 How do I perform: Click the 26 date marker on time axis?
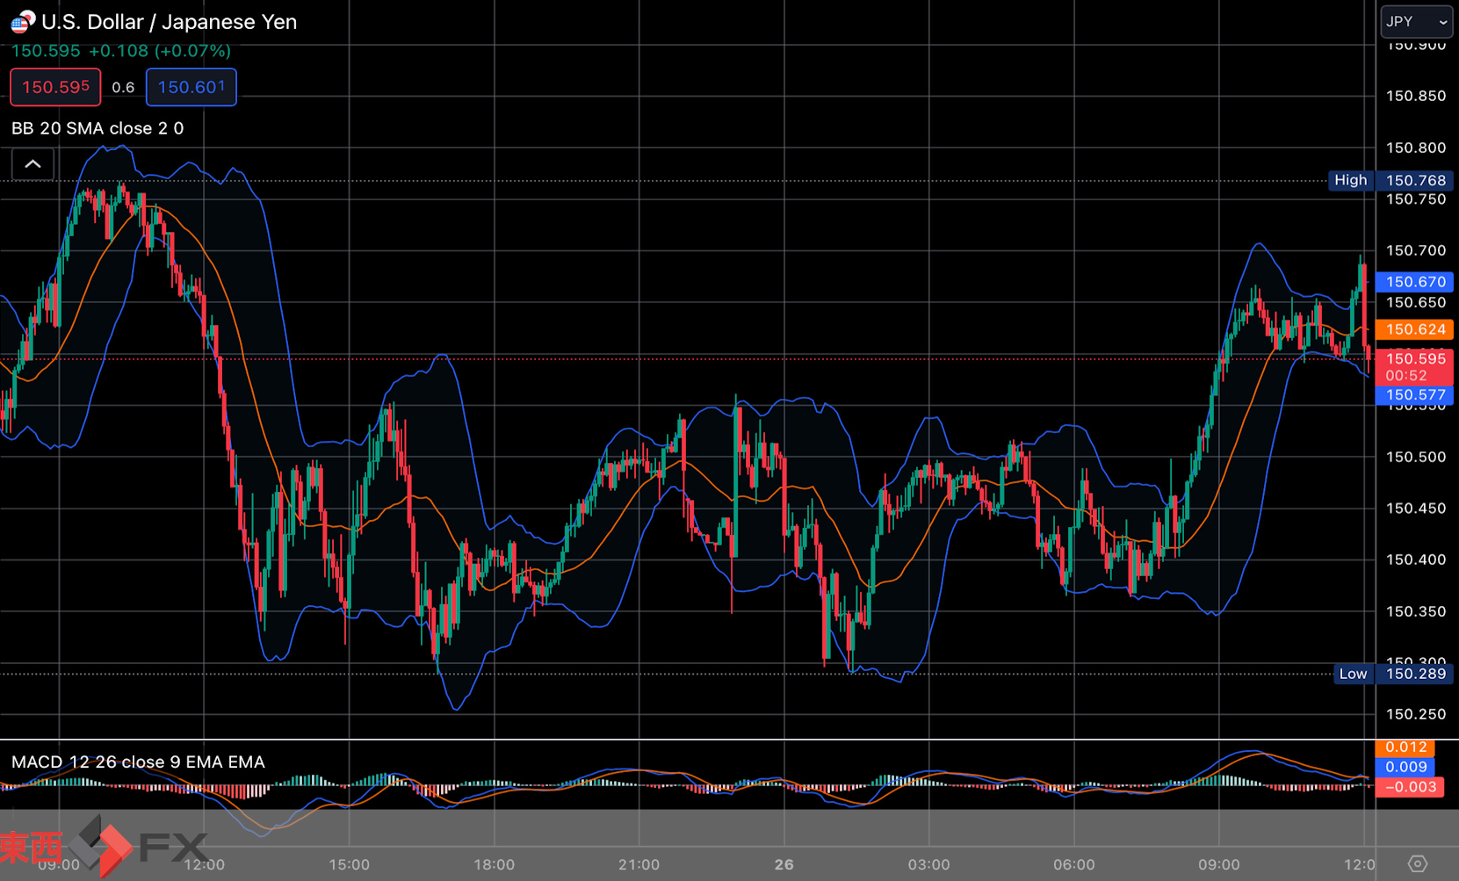tap(784, 864)
